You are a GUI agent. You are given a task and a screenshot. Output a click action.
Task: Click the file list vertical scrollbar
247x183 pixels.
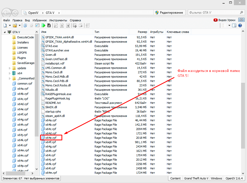click(x=243, y=115)
